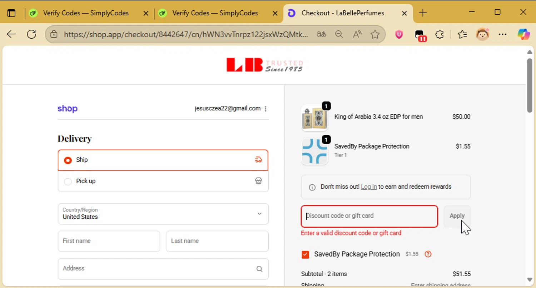Click the address search magnifier icon
536x288 pixels.
pos(259,269)
